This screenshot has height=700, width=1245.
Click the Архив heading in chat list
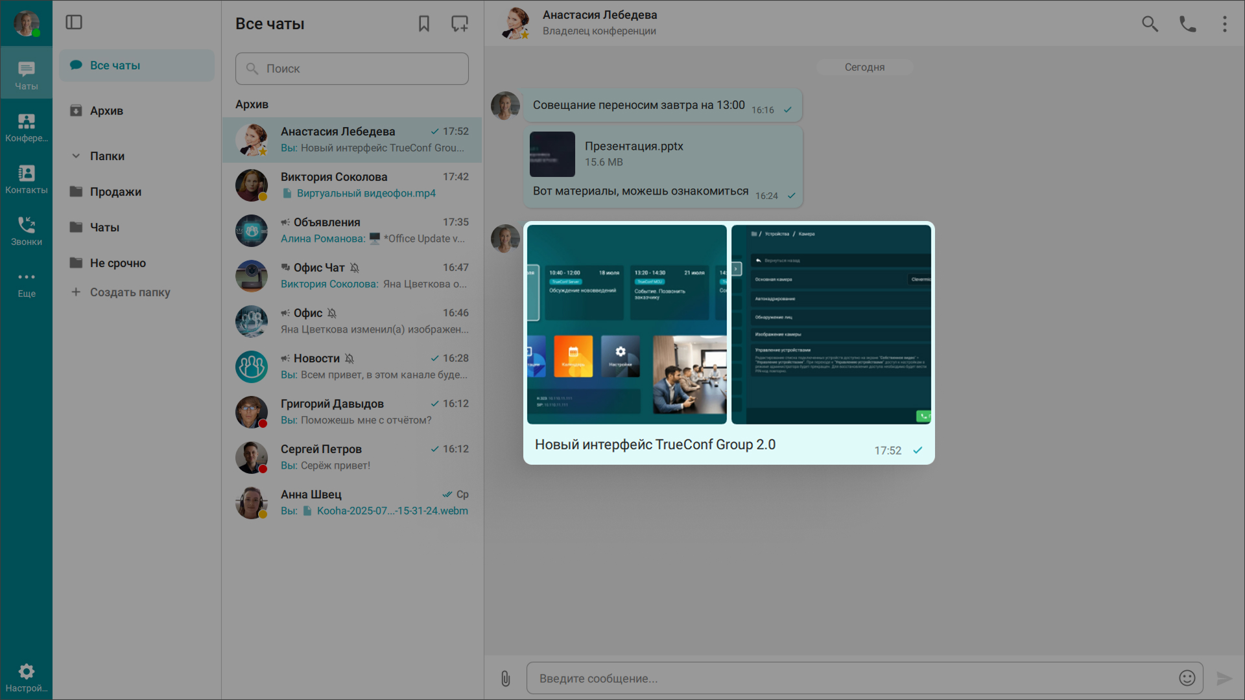pyautogui.click(x=252, y=104)
